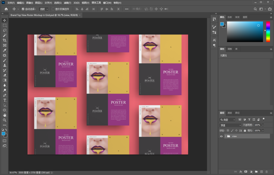Image resolution: width=274 pixels, height=175 pixels.
Task: Open the Color panel options menu
Action: pyautogui.click(x=271, y=17)
